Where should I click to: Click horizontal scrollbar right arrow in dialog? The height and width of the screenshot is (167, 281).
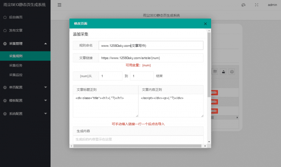(x=205, y=146)
